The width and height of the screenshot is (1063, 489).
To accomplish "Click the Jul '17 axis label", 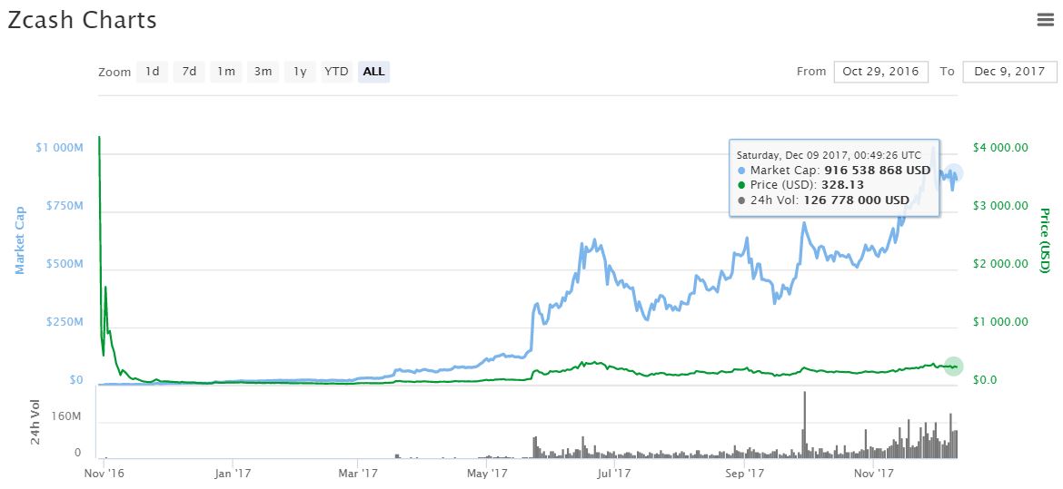I will [614, 474].
